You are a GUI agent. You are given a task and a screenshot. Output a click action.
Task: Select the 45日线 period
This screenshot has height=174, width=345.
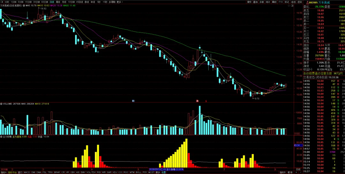(x=80, y=2)
